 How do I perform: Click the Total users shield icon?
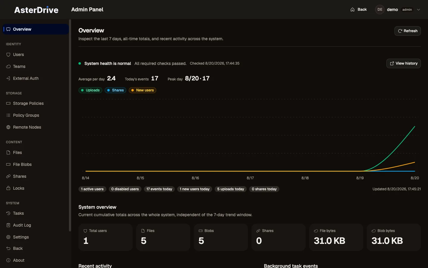85,231
